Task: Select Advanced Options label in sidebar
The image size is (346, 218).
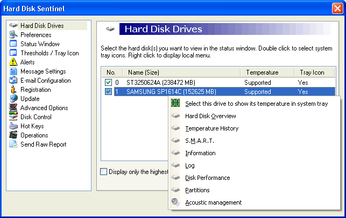Action: (44, 108)
